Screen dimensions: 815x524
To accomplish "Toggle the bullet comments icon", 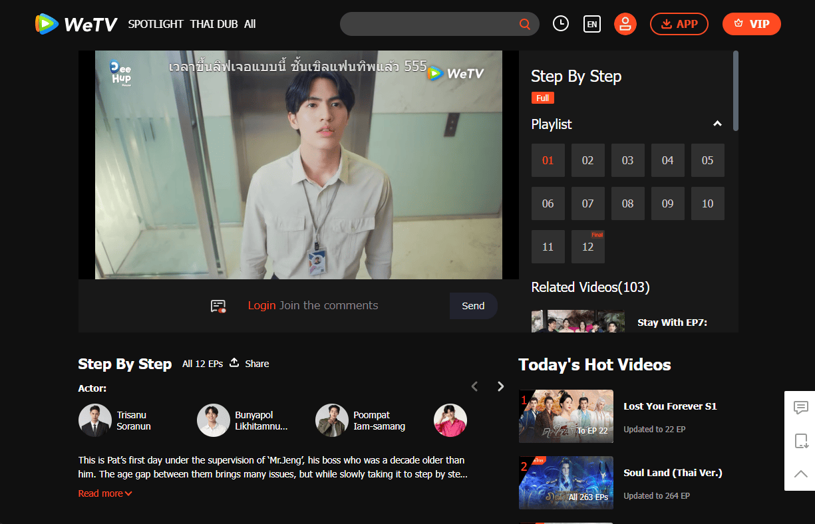I will [x=218, y=306].
